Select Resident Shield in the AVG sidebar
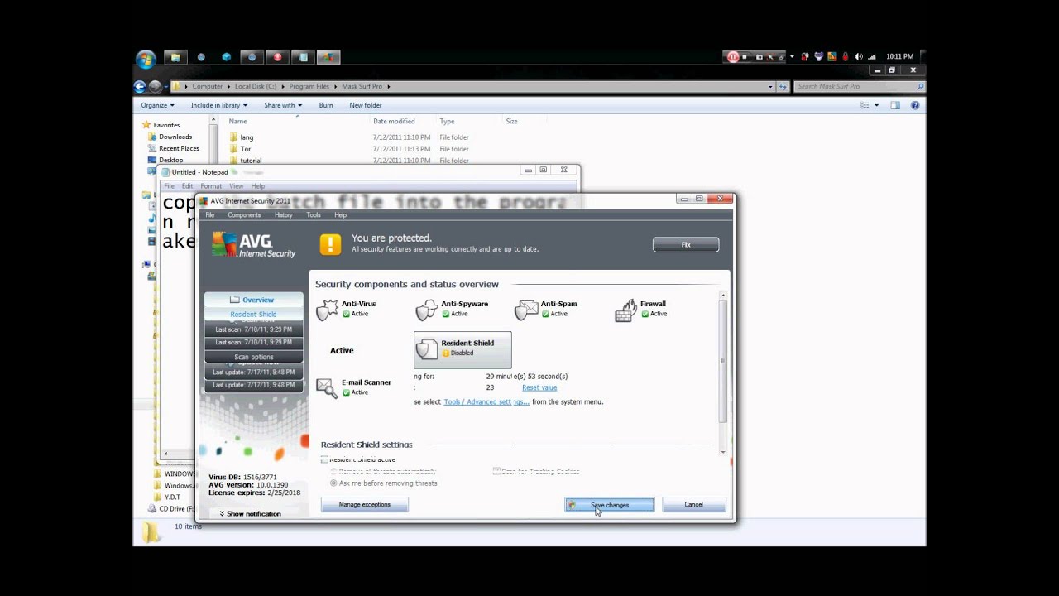The image size is (1059, 596). [x=253, y=315]
